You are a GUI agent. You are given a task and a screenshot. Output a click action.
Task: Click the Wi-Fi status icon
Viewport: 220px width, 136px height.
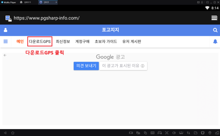click(x=207, y=8)
